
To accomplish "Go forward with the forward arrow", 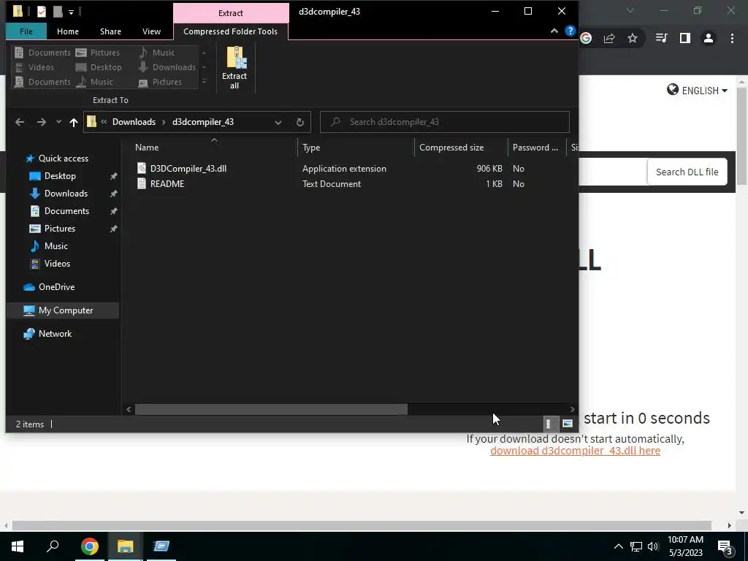I will coord(42,122).
